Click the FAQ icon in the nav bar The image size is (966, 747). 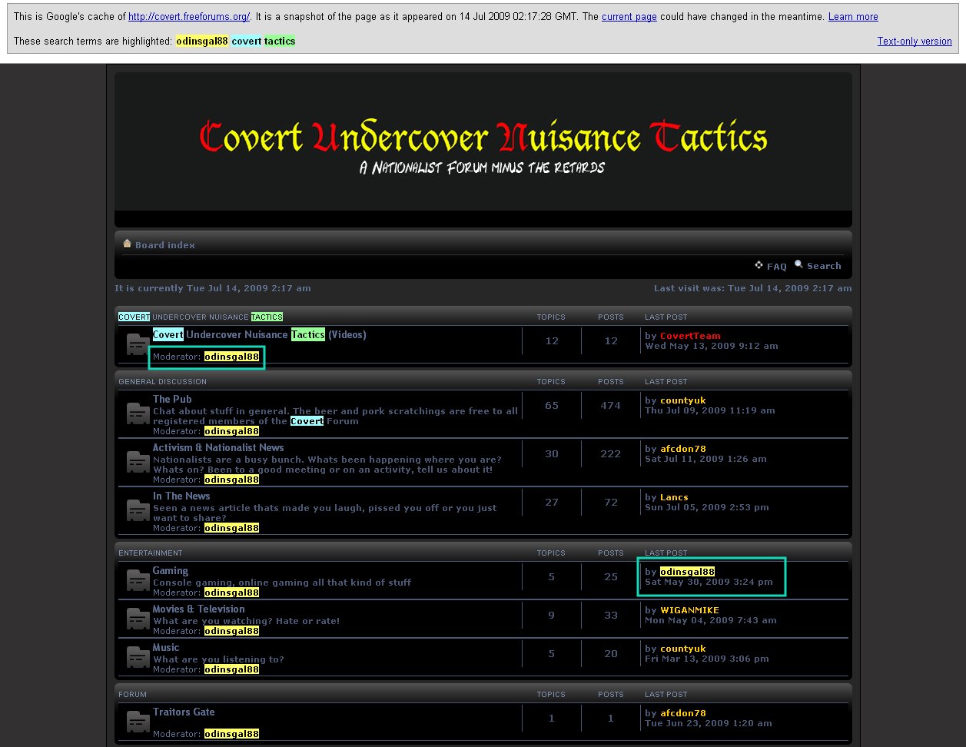pyautogui.click(x=759, y=265)
